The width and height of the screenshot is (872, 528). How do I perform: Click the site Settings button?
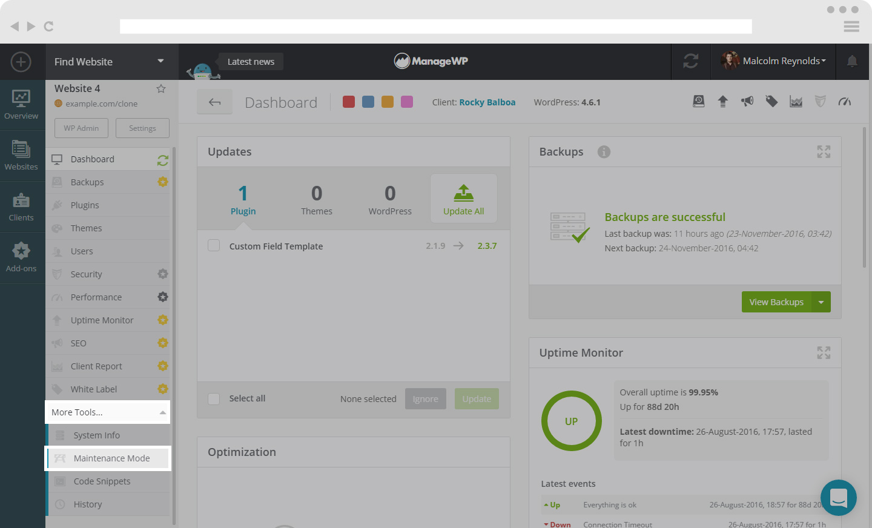142,128
